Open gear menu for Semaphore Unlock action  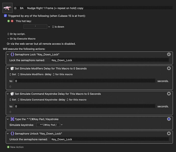[x=169, y=133]
